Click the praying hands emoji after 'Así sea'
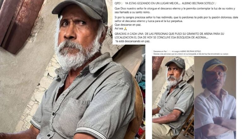Image resolution: width=246 pixels, height=139 pixels. pyautogui.click(x=125, y=28)
